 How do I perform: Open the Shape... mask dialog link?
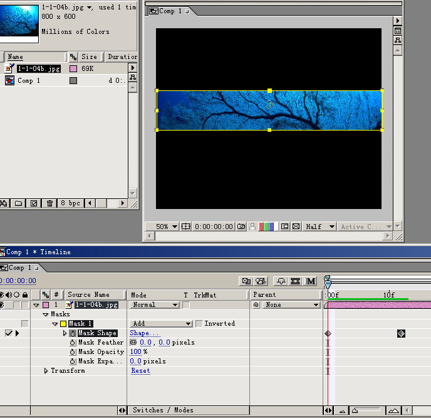144,333
